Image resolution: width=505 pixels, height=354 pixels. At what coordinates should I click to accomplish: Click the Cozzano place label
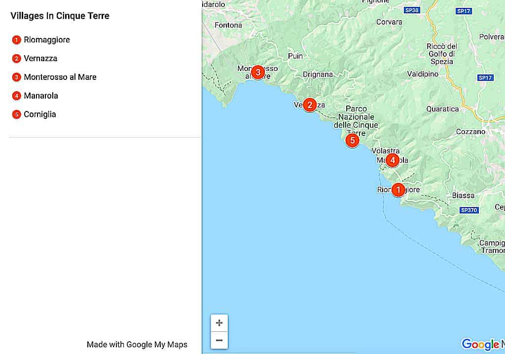(x=470, y=132)
